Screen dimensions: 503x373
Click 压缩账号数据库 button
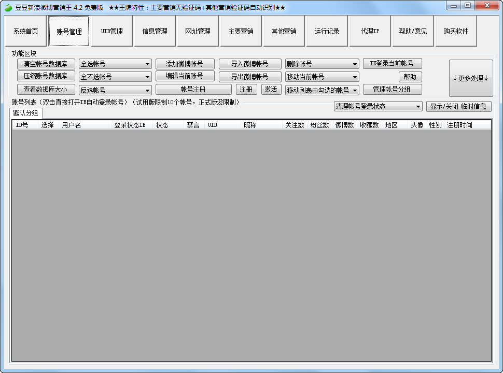point(46,76)
